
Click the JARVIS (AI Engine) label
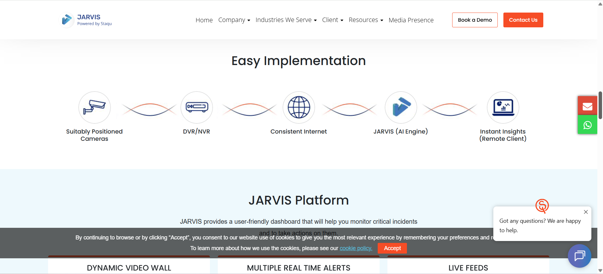click(401, 132)
